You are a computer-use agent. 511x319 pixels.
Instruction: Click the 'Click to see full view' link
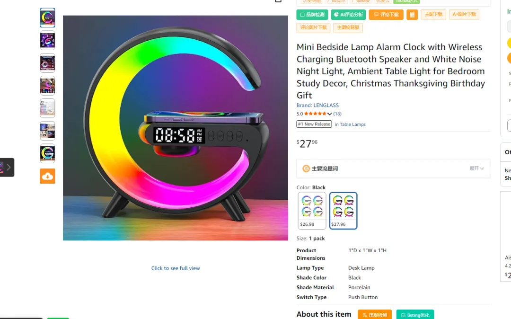tap(176, 268)
